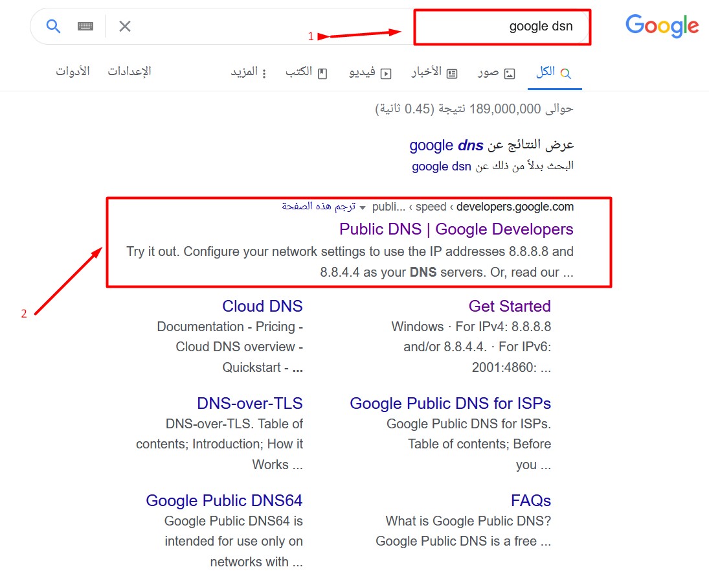Click the 'google dns' suggested results link
709x578 pixels.
(446, 145)
